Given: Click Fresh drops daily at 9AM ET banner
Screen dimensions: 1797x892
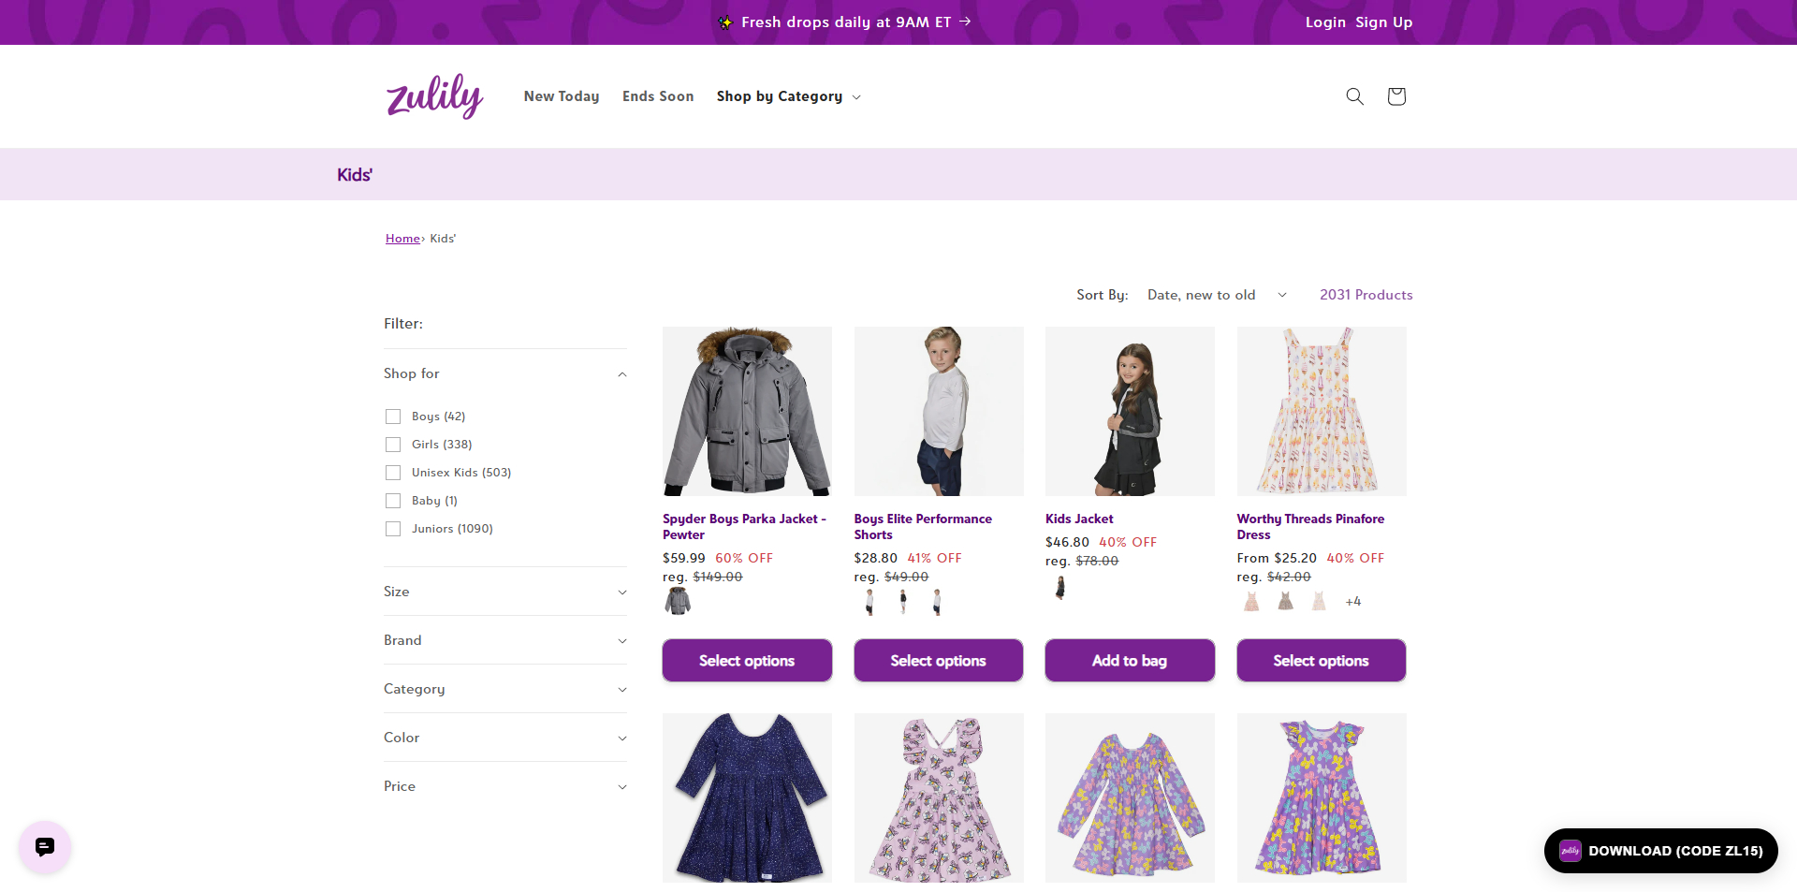Looking at the screenshot, I should [846, 22].
